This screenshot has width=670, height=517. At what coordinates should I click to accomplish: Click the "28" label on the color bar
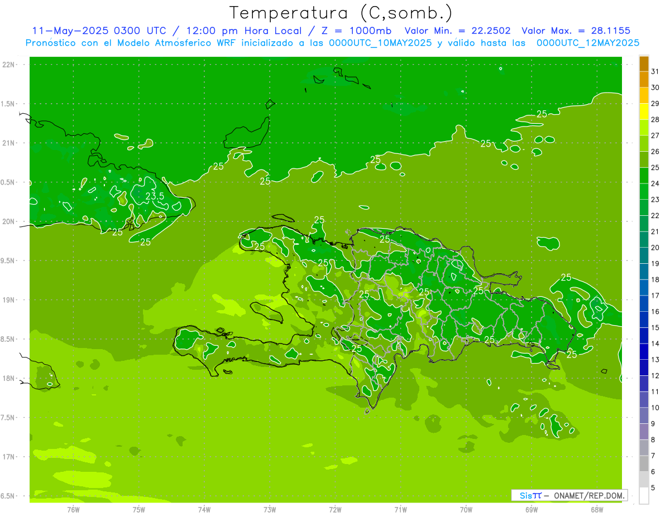[655, 119]
